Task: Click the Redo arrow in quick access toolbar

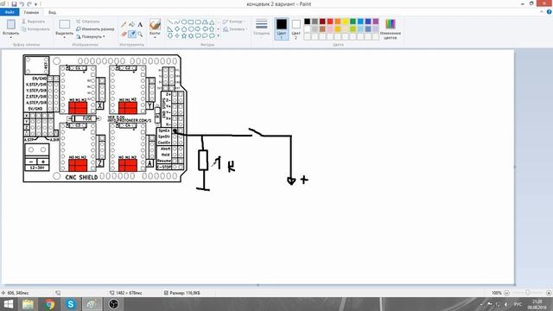Action: pyautogui.click(x=29, y=3)
